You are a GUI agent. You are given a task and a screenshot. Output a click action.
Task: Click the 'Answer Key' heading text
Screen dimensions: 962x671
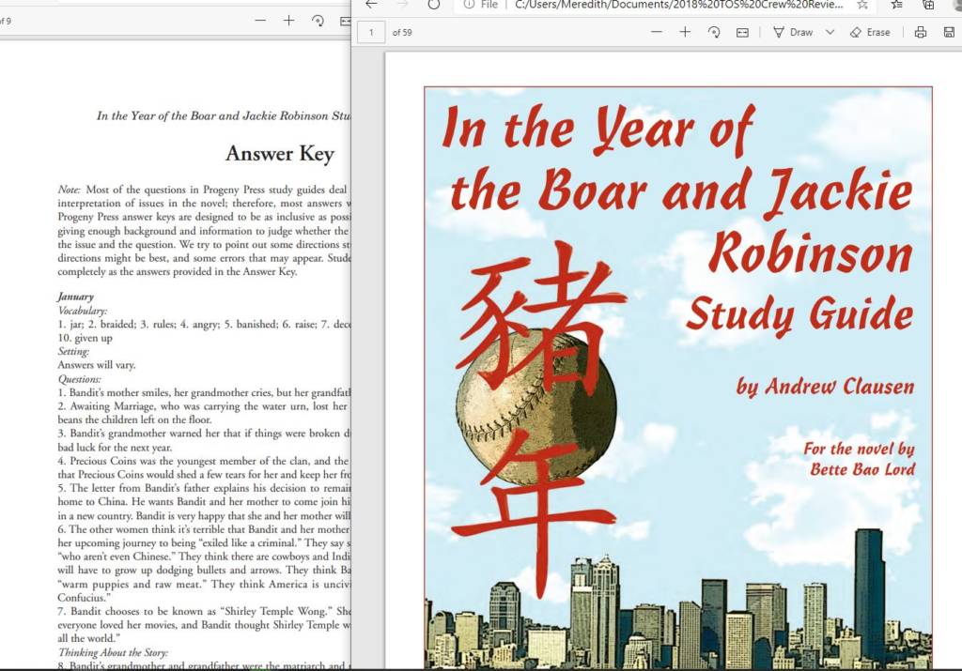tap(280, 154)
